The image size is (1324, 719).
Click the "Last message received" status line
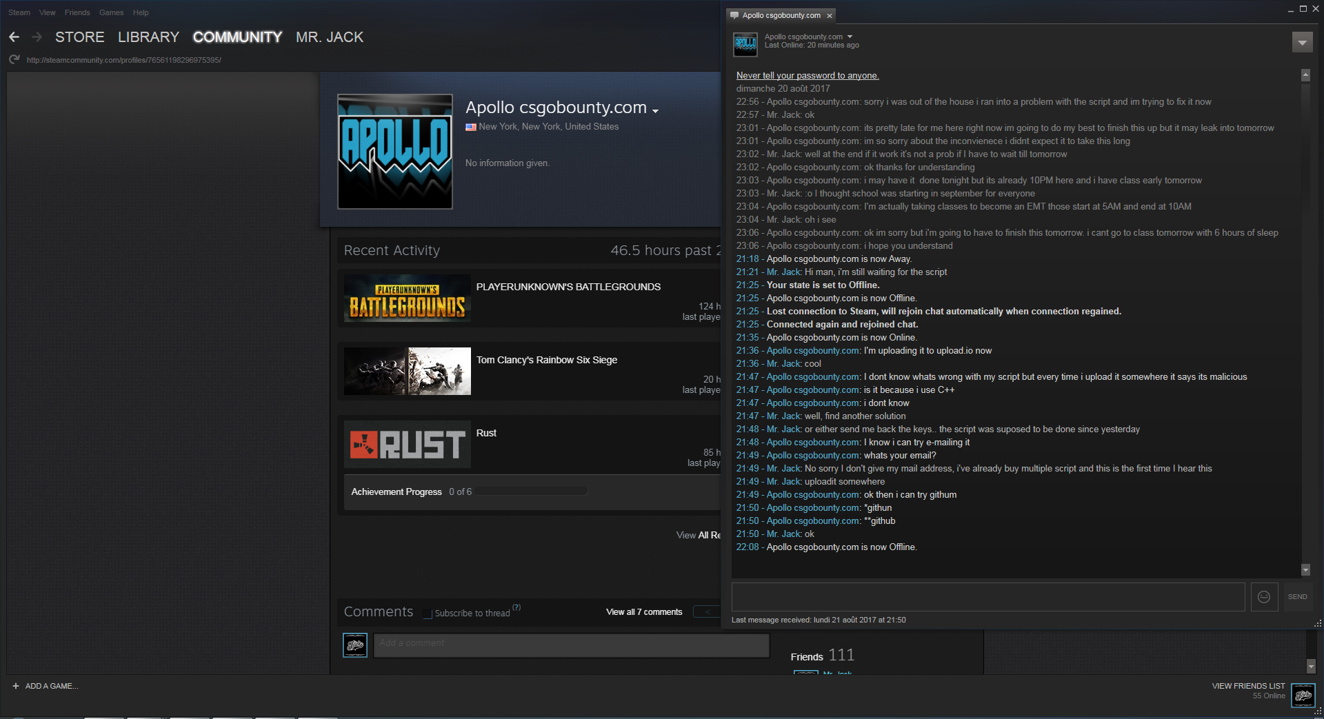click(x=819, y=620)
